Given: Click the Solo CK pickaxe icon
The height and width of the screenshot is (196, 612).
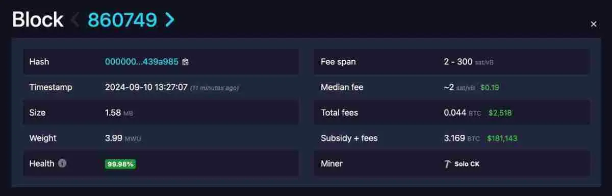Looking at the screenshot, I should coord(448,164).
